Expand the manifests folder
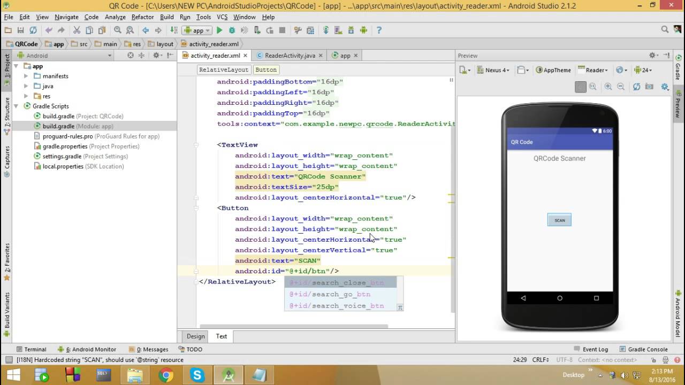 (26, 76)
